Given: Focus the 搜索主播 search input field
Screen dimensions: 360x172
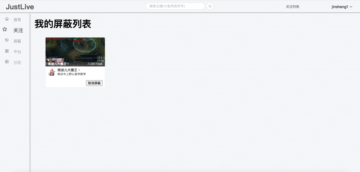Looking at the screenshot, I should point(175,6).
